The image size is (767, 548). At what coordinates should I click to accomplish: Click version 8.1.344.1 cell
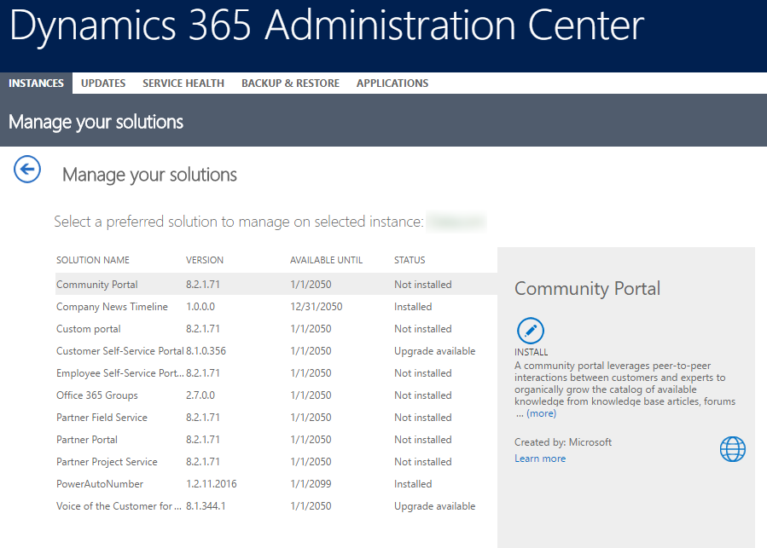[x=206, y=506]
